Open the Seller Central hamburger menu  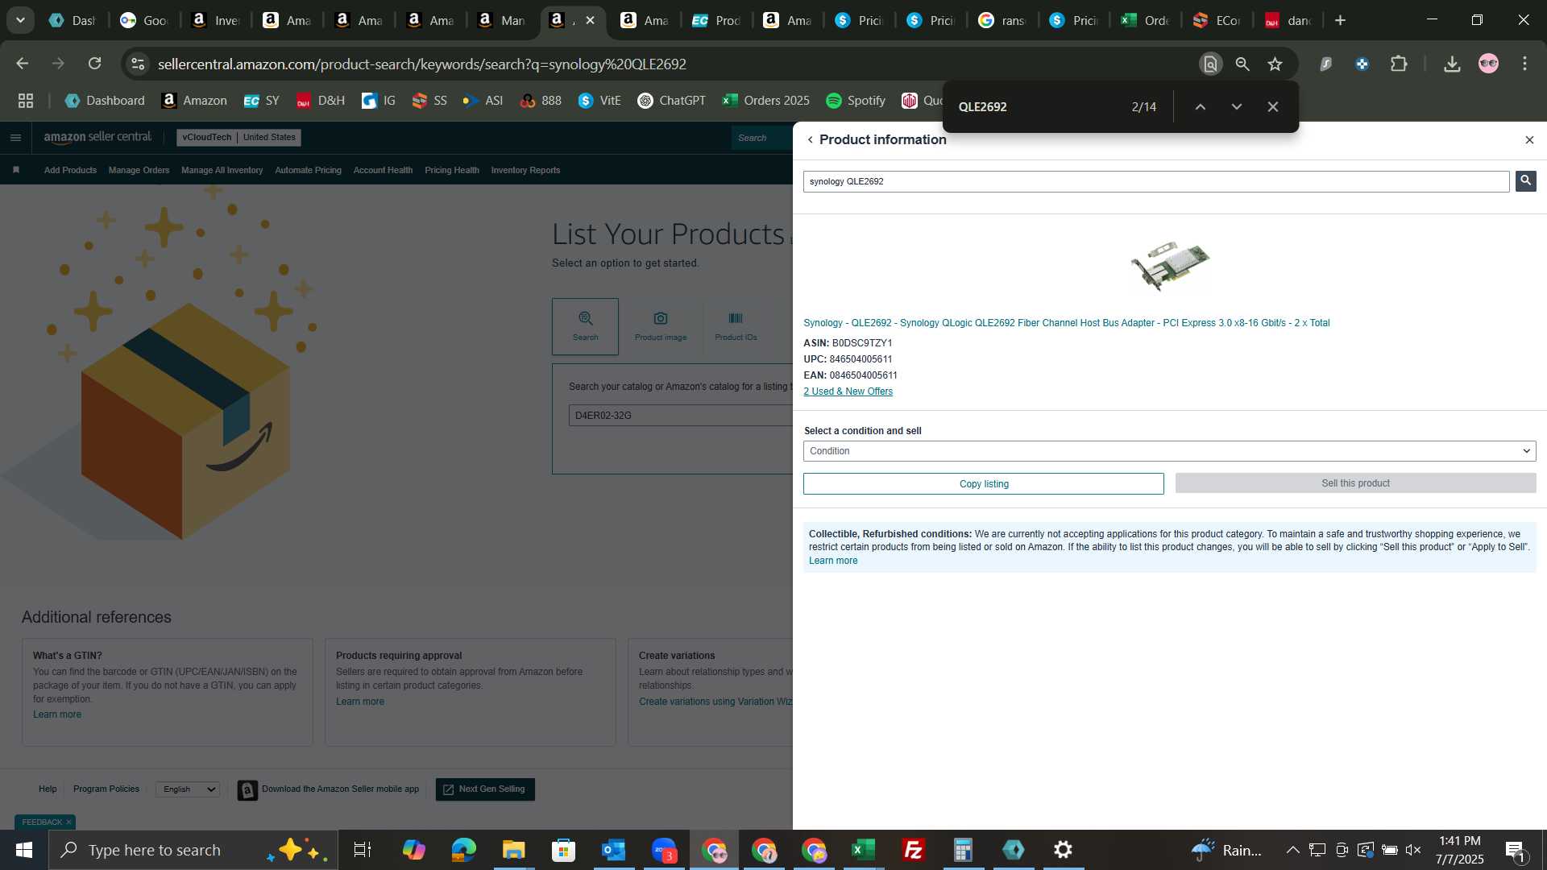tap(15, 138)
